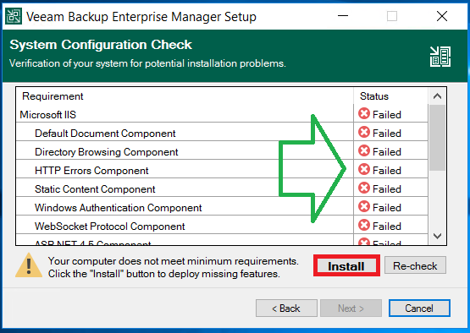Click the Re-check button
This screenshot has width=470, height=333.
(x=415, y=265)
